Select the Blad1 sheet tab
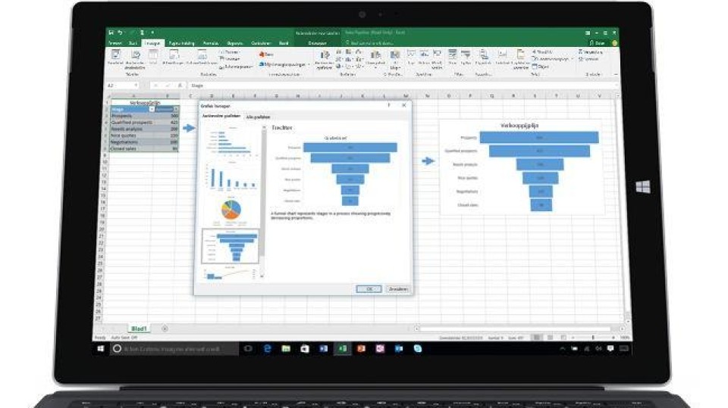Viewport: 728px width, 408px height. coord(138,329)
